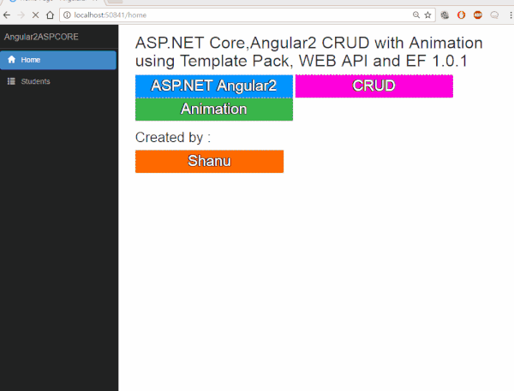Click the house icon beside Home
514x391 pixels.
(x=11, y=60)
